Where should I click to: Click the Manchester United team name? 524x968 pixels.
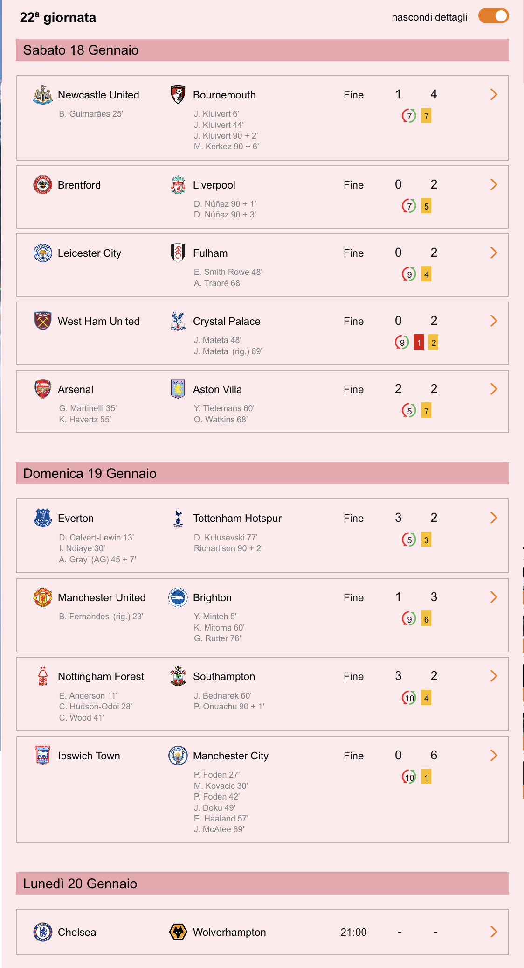point(102,597)
